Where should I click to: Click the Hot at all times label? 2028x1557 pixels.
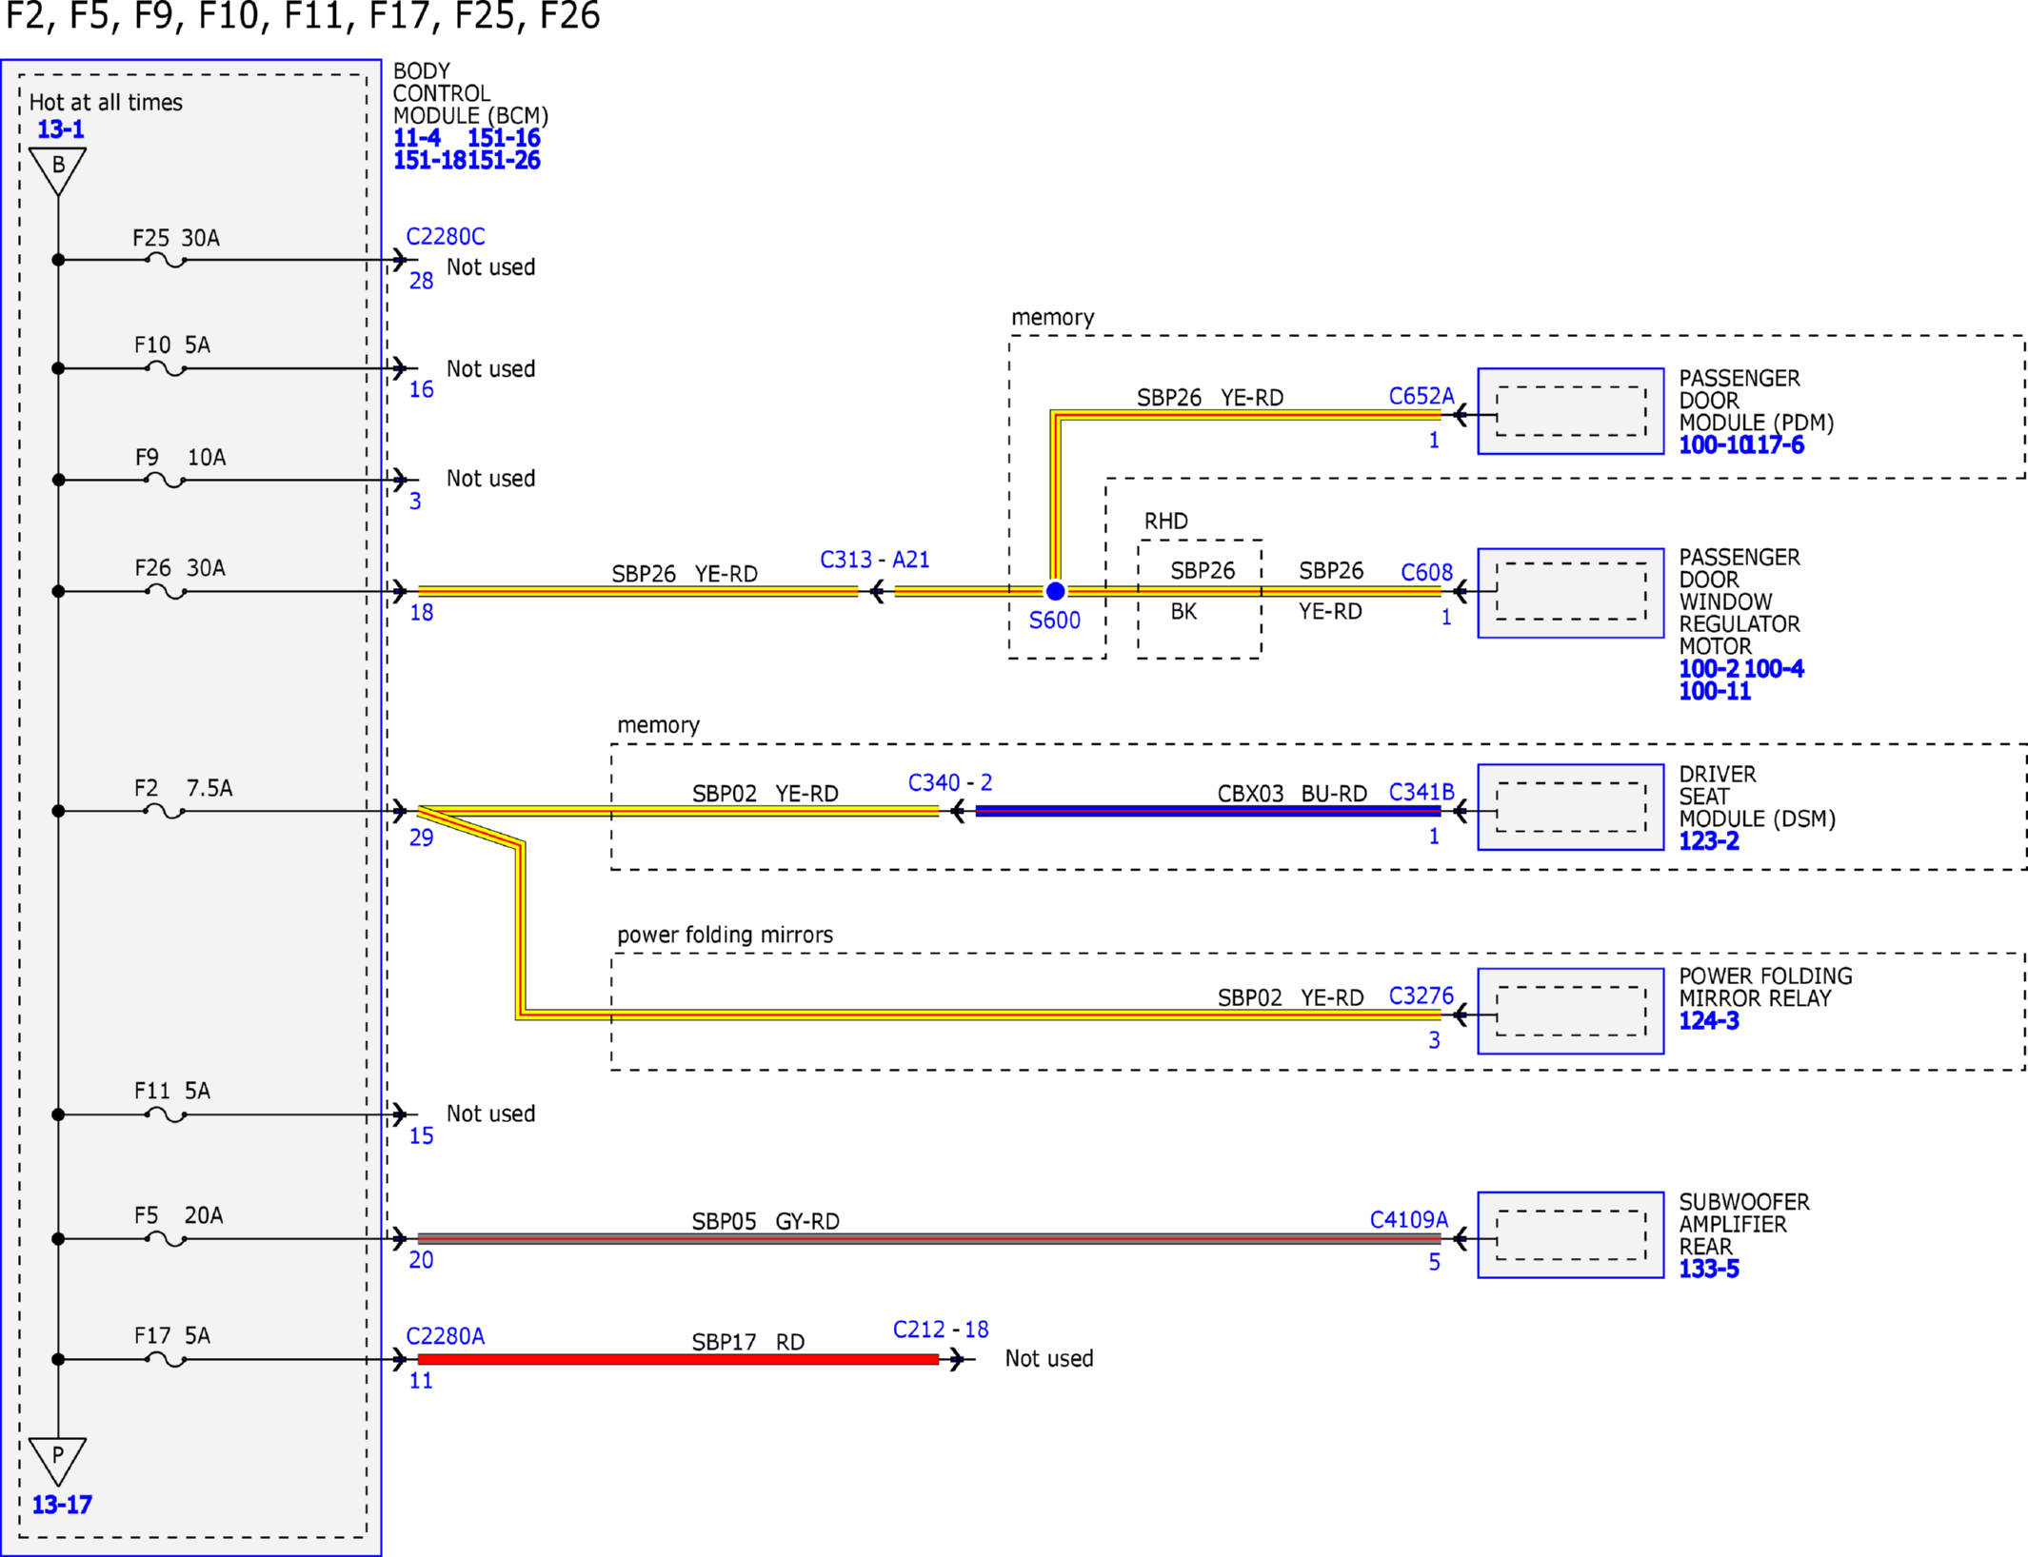[x=106, y=103]
